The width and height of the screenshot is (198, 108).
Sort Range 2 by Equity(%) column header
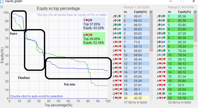(x=184, y=12)
